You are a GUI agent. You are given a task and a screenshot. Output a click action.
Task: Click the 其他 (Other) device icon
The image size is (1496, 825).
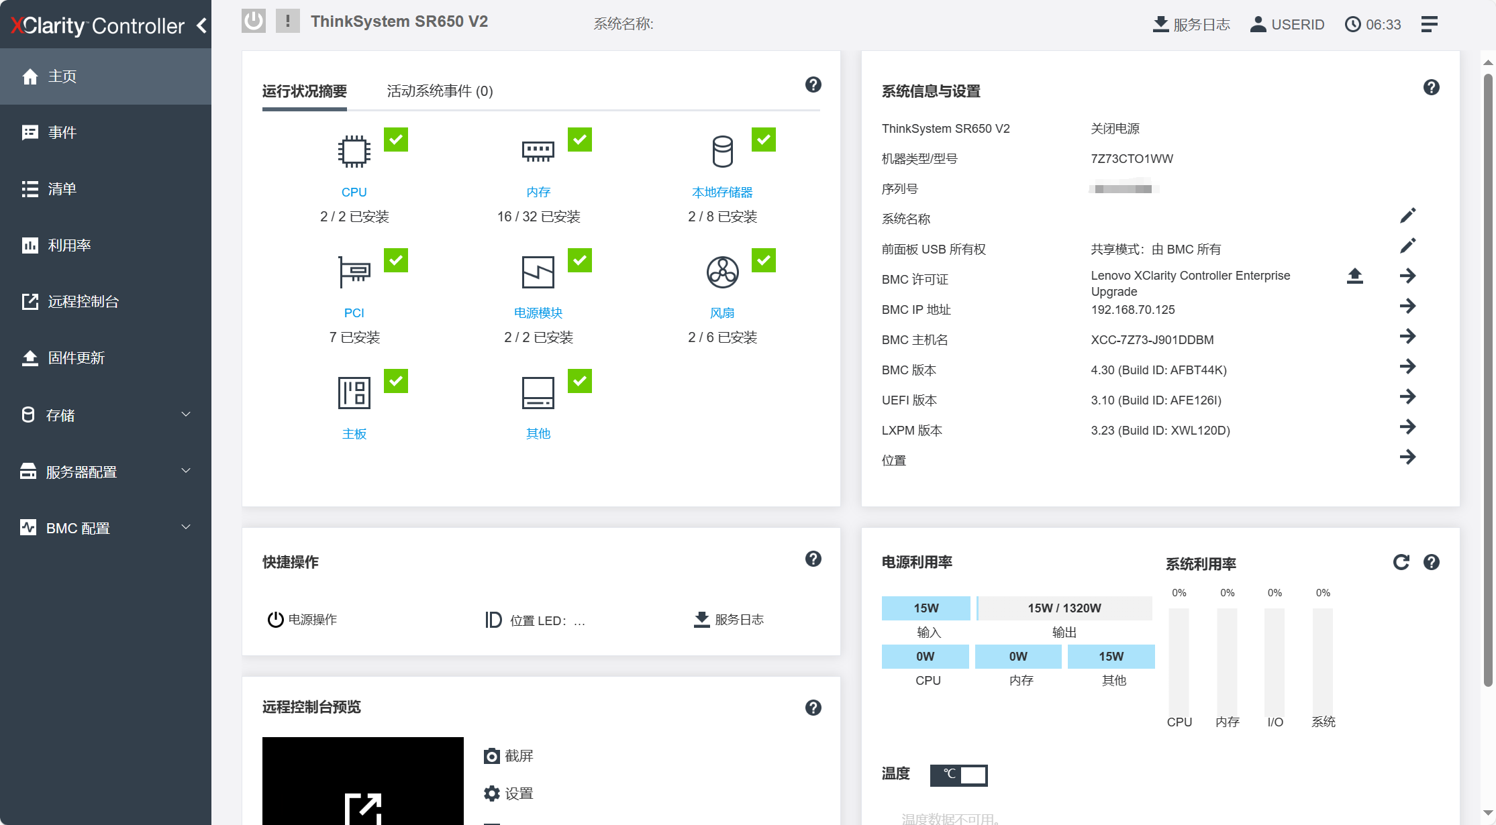[x=538, y=393]
